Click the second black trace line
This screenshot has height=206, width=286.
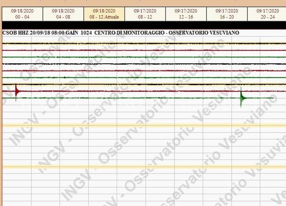144,64
